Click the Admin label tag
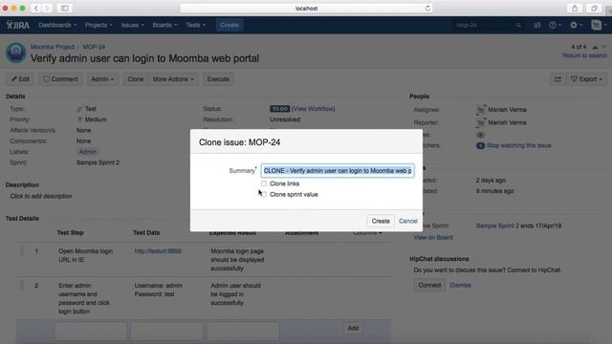Image resolution: width=612 pixels, height=344 pixels. (87, 152)
